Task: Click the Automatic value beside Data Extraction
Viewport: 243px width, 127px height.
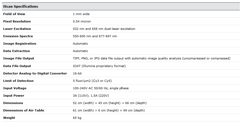Action: pyautogui.click(x=81, y=51)
